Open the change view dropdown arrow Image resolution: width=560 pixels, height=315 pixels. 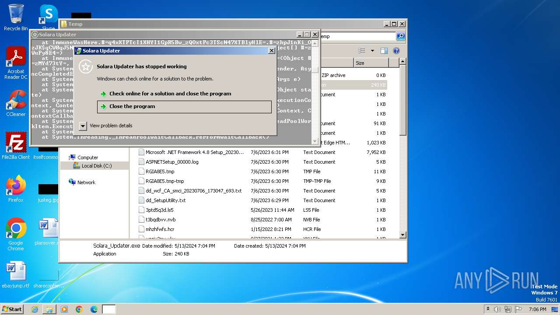pyautogui.click(x=372, y=51)
